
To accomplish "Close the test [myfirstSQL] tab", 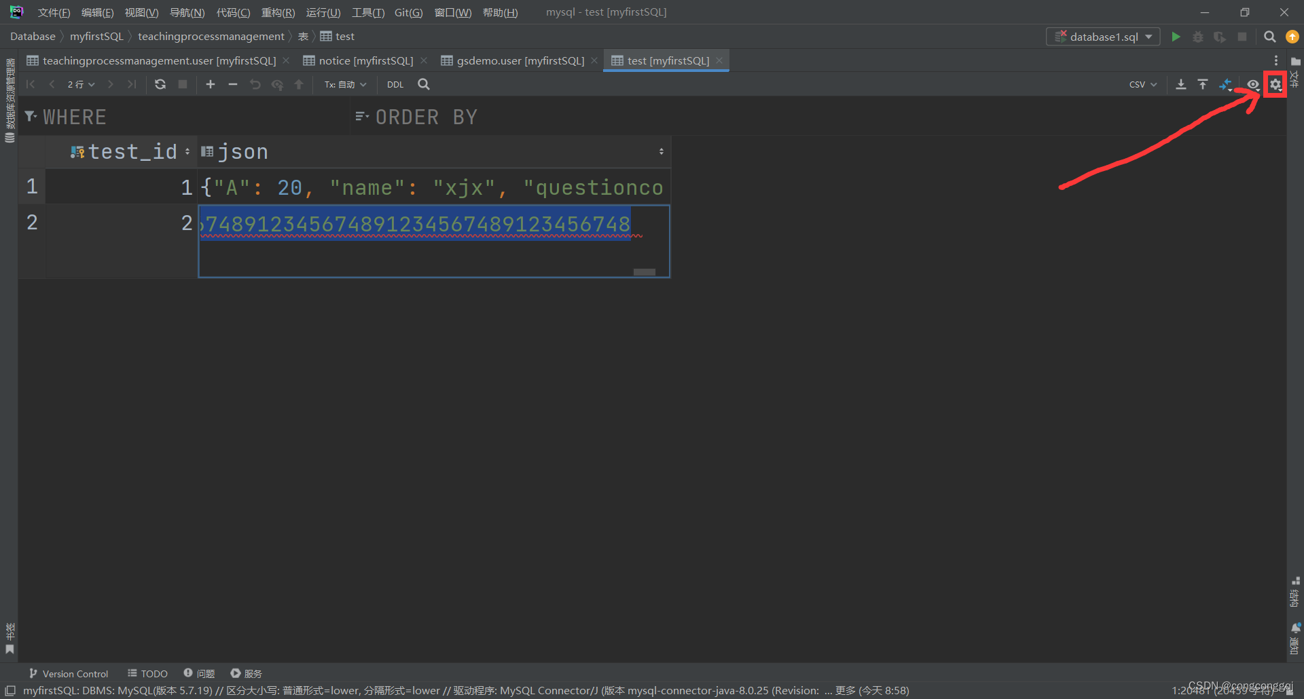I will click(719, 60).
